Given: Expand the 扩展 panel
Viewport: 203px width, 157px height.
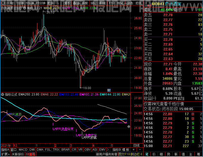Looking at the screenshot, I should [x=6, y=154].
